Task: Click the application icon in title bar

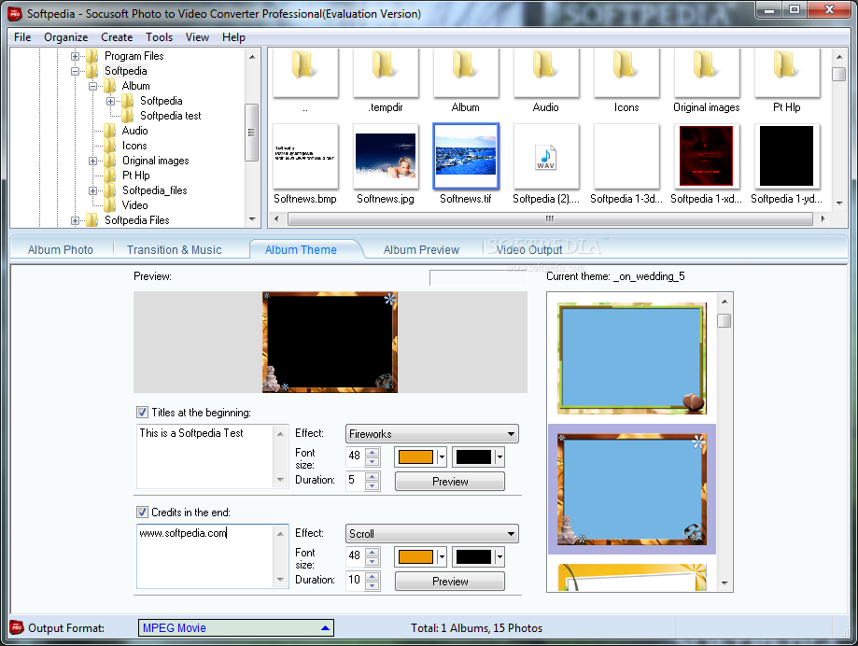Action: coord(15,14)
